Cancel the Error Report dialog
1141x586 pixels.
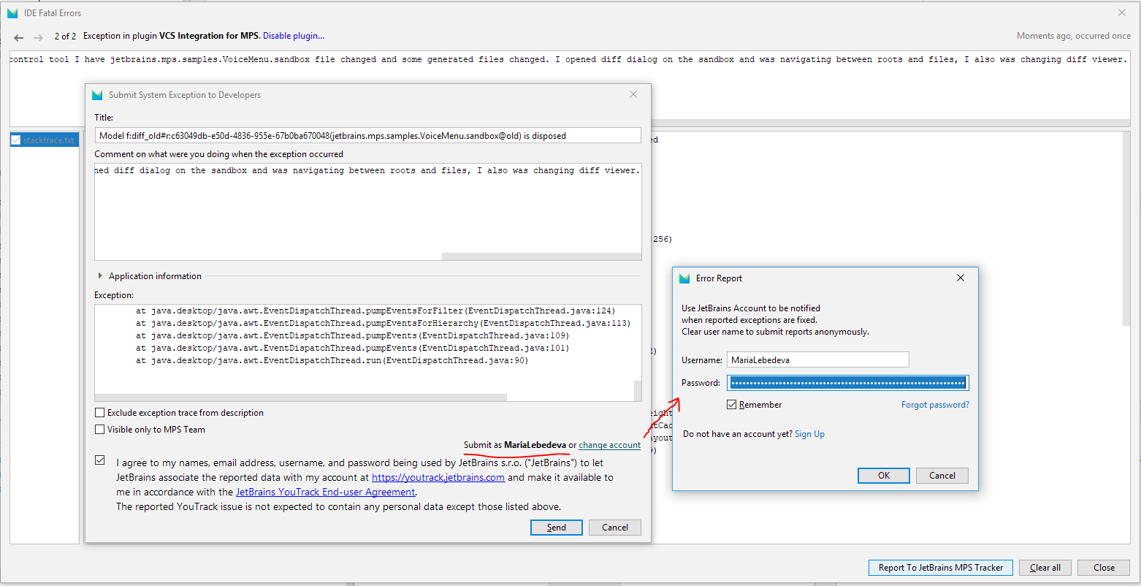click(x=942, y=476)
